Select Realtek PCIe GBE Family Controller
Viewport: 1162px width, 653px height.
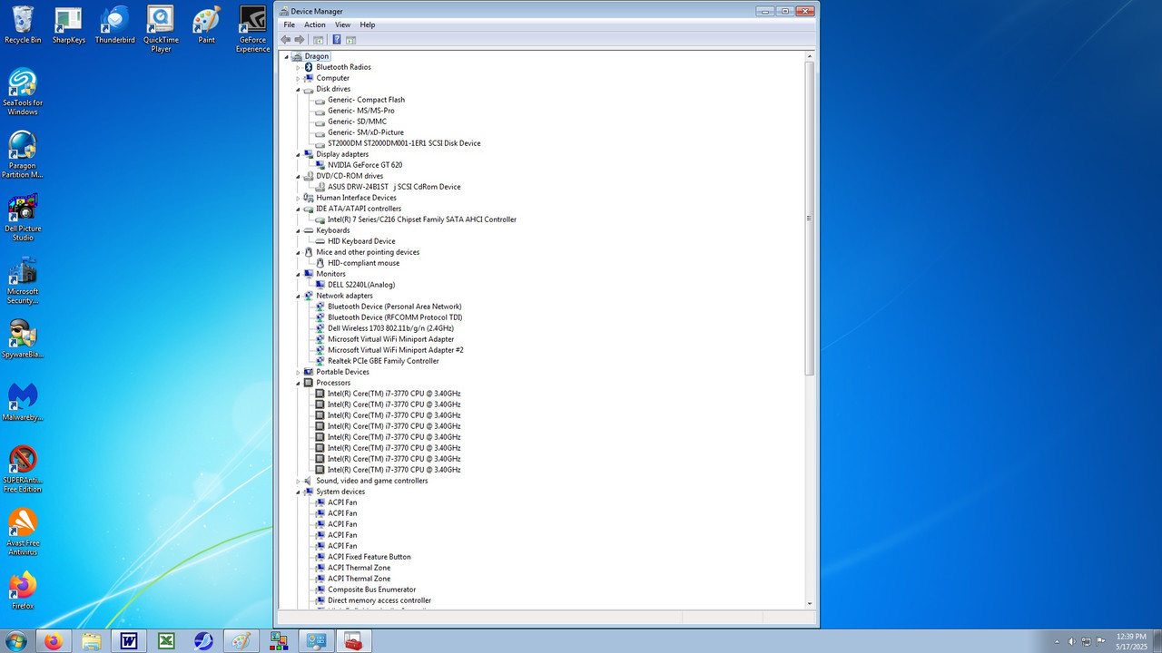383,361
